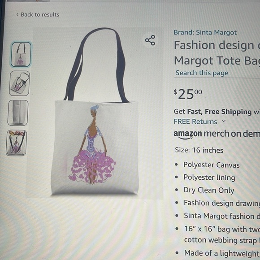Click the Search this page link
This screenshot has height=260, width=260.
202,73
